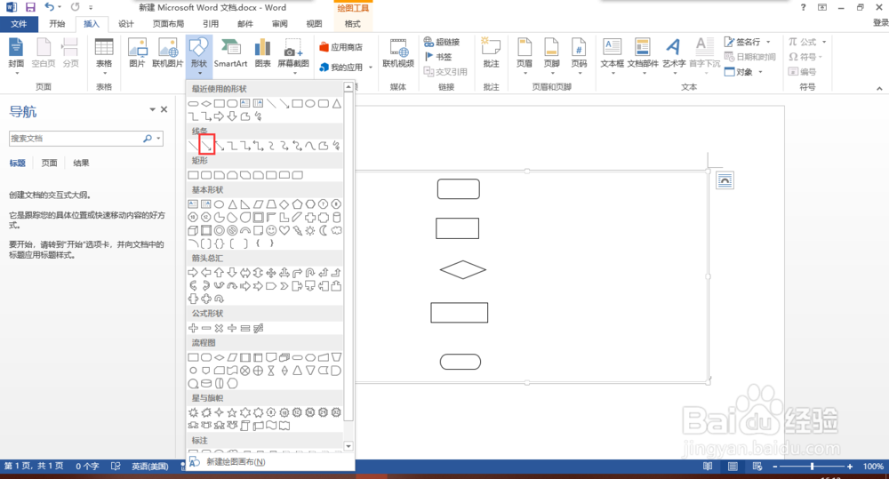Insert a page break with 分页
This screenshot has width=889, height=479.
70,53
